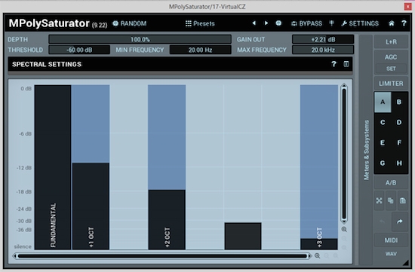Click the RANDOM dice icon
Image resolution: width=415 pixels, height=272 pixels.
(x=115, y=23)
